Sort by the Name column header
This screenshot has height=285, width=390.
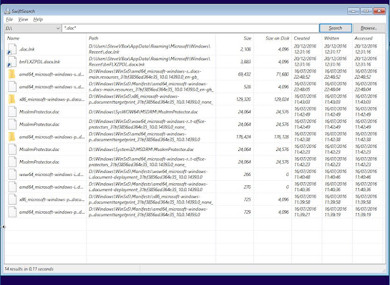pos(13,38)
